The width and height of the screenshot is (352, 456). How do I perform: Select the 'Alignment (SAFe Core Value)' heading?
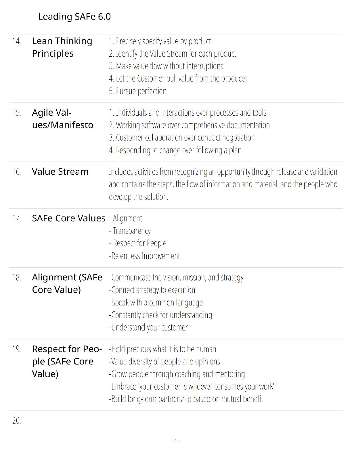click(67, 283)
